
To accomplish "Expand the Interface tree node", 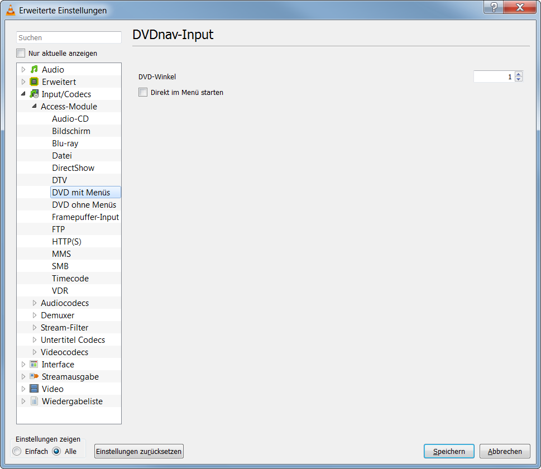I will [23, 364].
